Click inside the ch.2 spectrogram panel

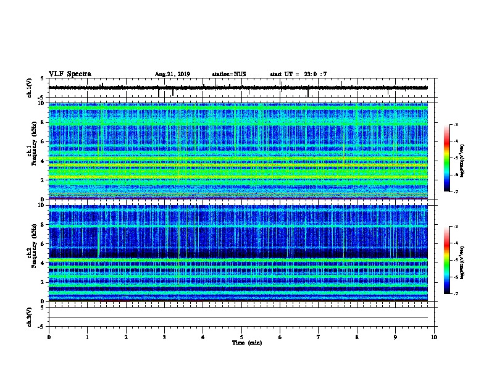[x=238, y=253]
